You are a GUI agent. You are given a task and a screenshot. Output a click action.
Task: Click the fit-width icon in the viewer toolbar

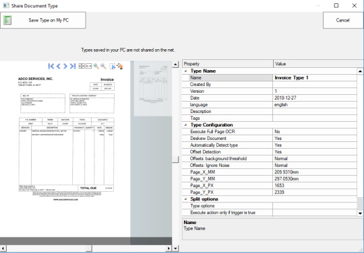89,66
